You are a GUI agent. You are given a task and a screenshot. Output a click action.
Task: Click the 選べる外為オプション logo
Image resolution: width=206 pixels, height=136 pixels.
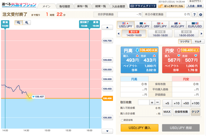[x=19, y=5]
